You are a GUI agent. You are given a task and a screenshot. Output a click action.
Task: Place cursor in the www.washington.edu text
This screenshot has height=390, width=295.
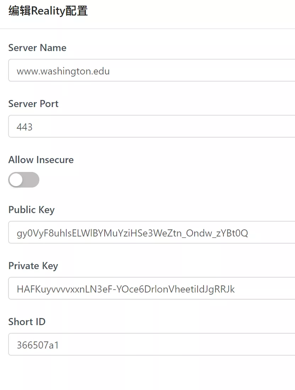(x=63, y=71)
